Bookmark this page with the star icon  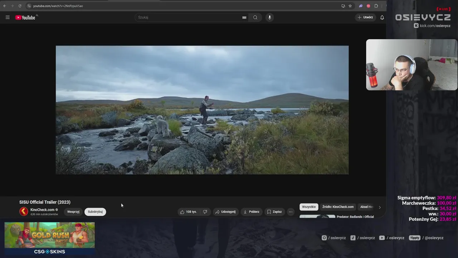[x=350, y=6]
